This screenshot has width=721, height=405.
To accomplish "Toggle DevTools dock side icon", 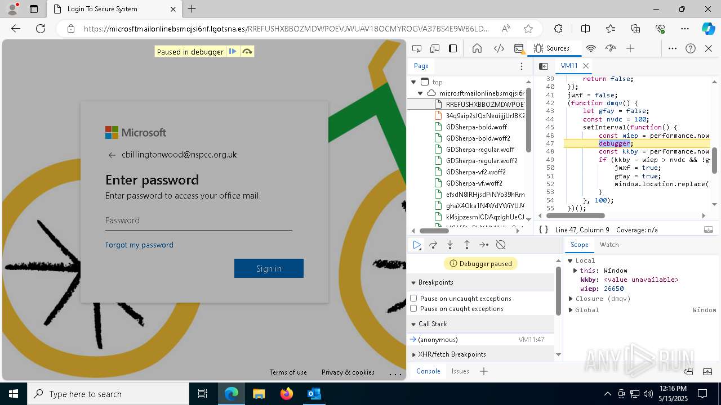I will pos(453,48).
